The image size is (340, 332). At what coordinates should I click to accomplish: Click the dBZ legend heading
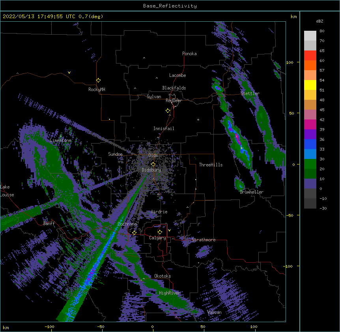tap(319, 21)
